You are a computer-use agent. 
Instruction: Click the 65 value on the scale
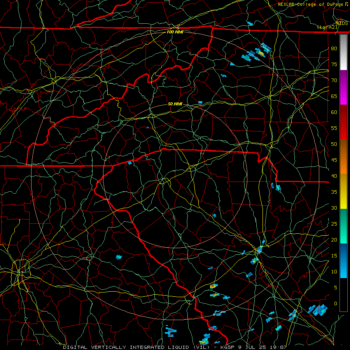[334, 96]
